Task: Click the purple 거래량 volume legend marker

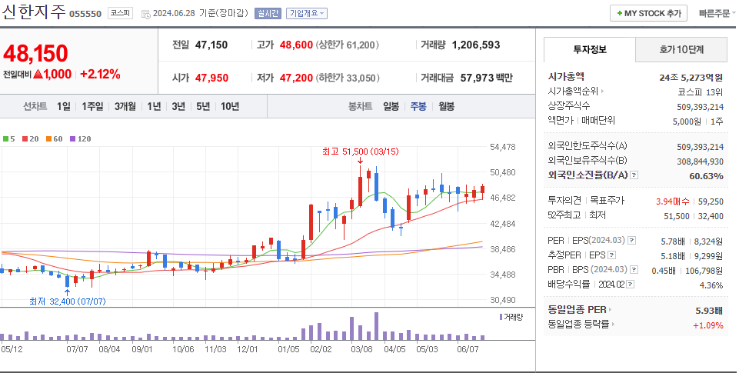Action: point(501,317)
